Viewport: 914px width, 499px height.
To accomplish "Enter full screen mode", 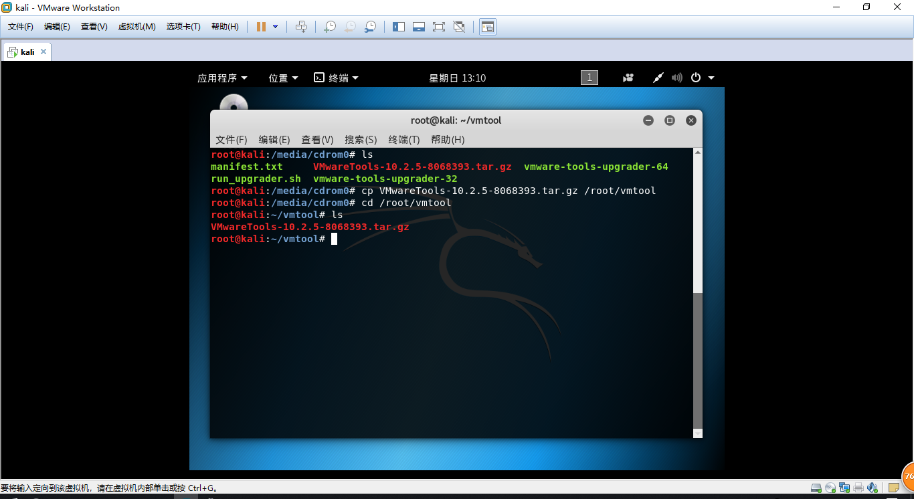I will click(x=439, y=27).
